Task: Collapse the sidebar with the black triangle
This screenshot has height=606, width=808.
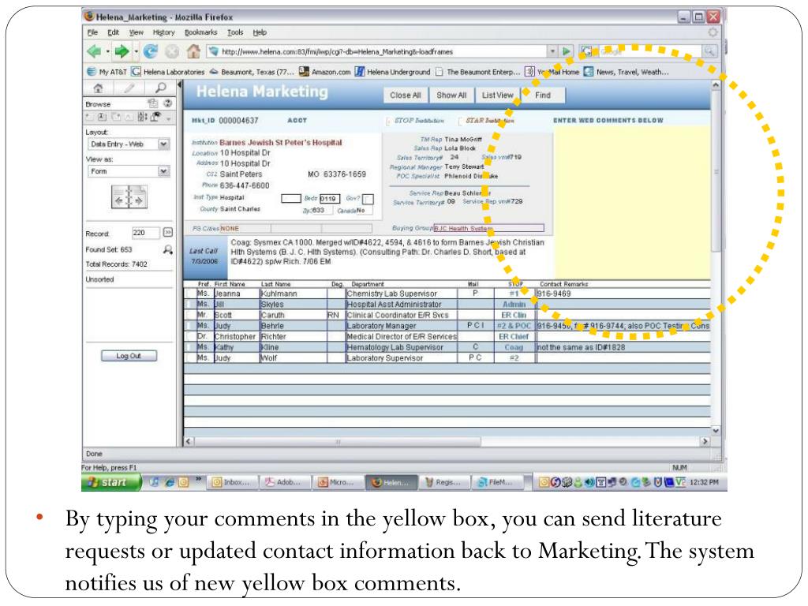Action: [180, 84]
